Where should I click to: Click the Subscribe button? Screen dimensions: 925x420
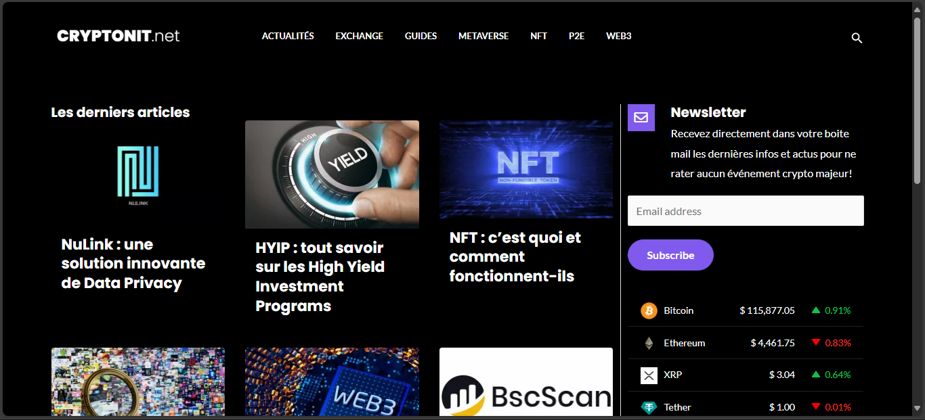[670, 255]
